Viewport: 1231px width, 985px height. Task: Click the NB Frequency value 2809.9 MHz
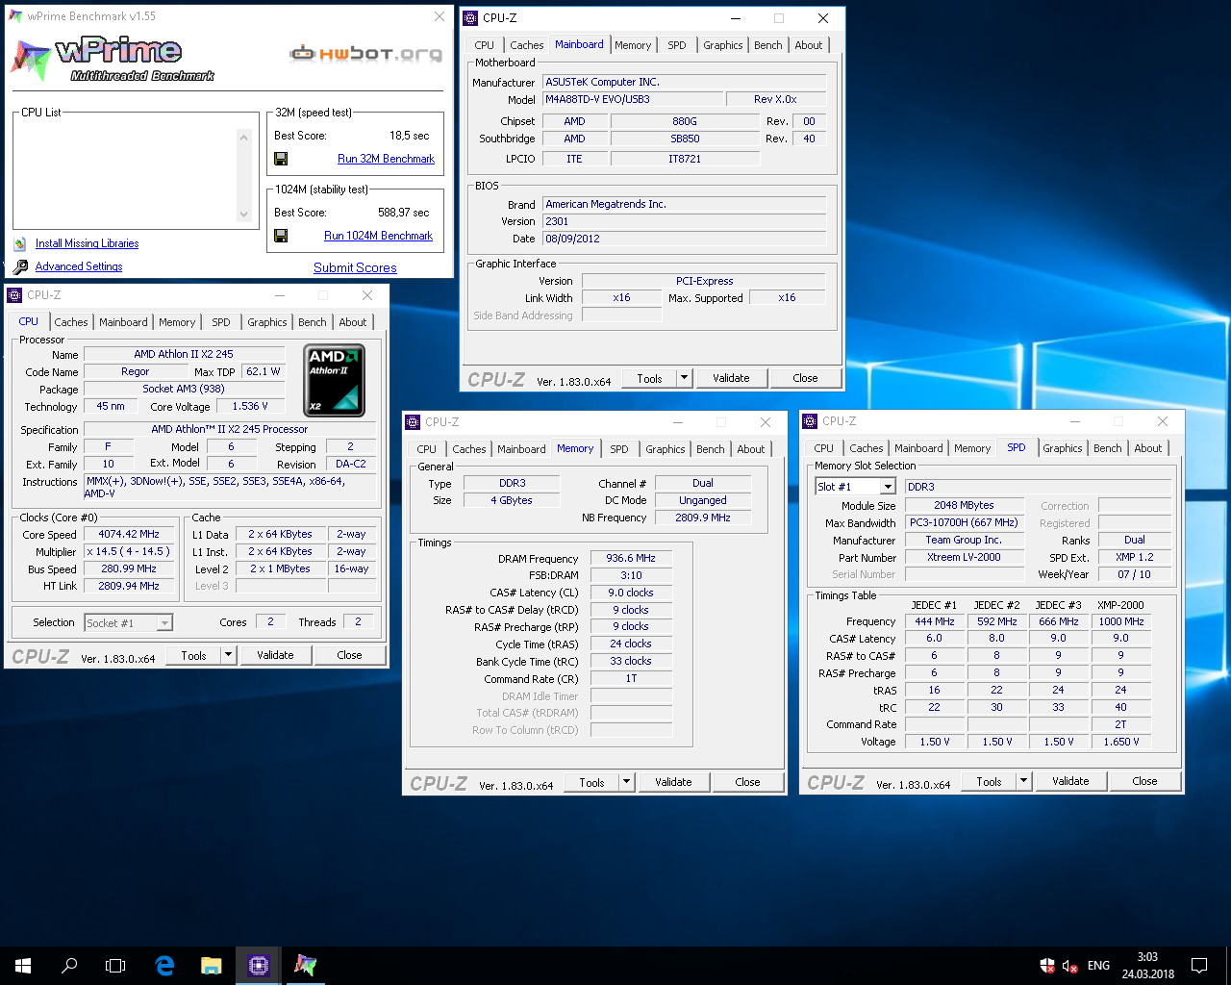(703, 518)
